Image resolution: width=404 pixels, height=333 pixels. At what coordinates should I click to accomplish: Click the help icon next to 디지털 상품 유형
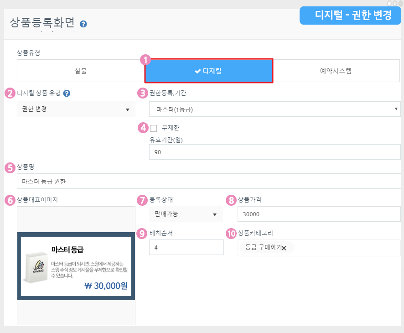click(67, 94)
